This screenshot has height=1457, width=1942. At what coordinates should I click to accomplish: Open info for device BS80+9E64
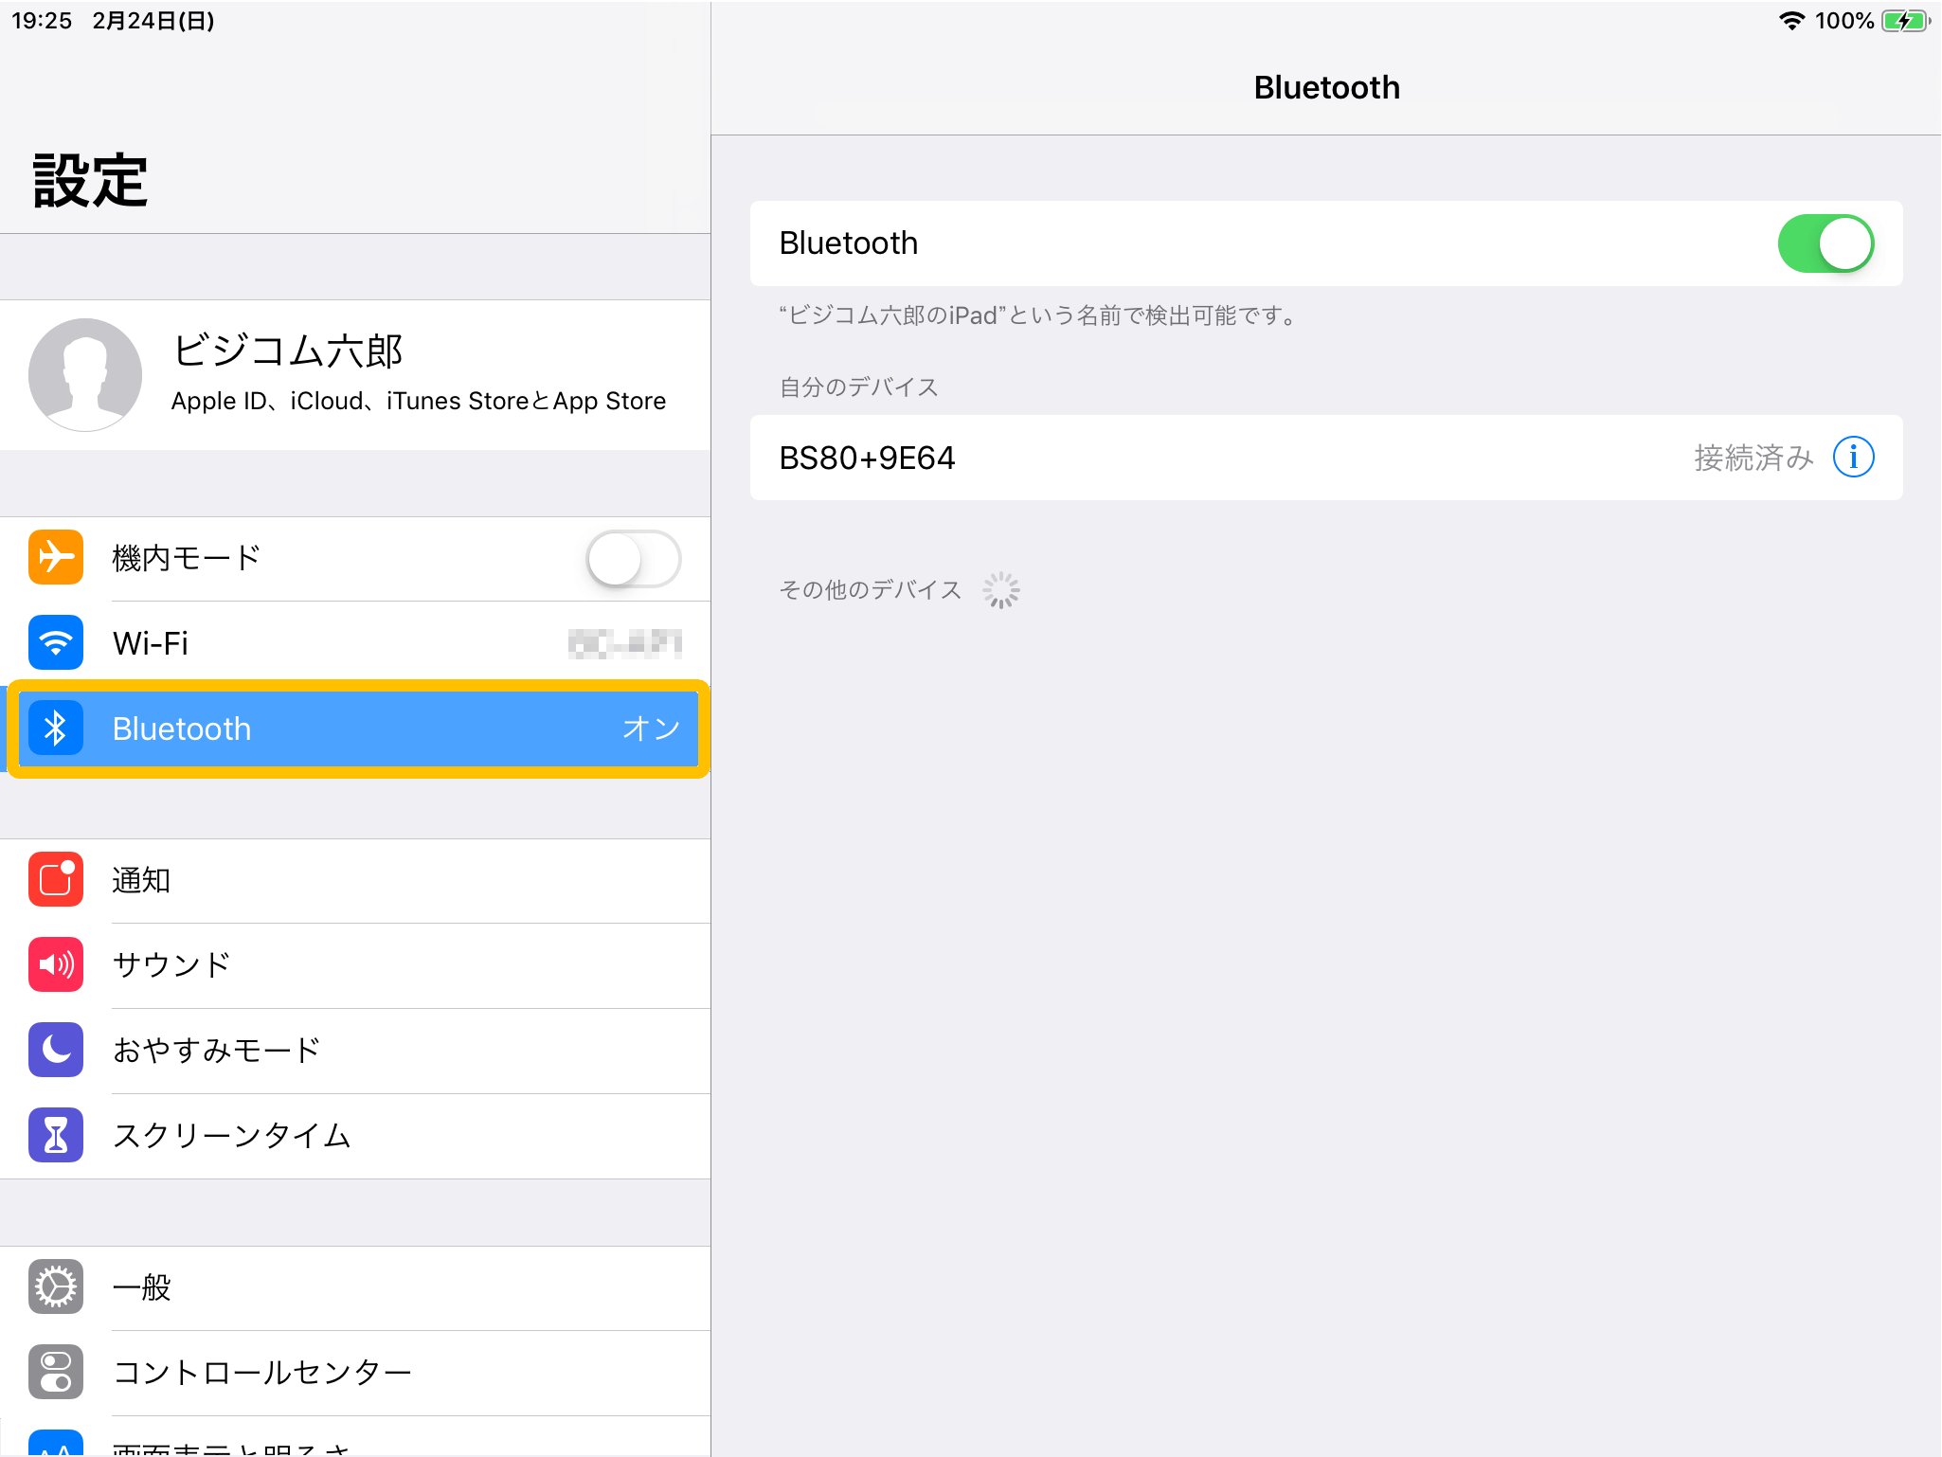(1853, 458)
